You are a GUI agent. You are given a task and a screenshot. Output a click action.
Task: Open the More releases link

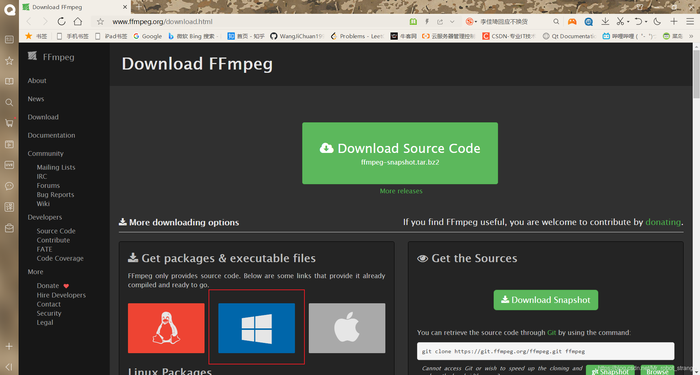click(401, 191)
